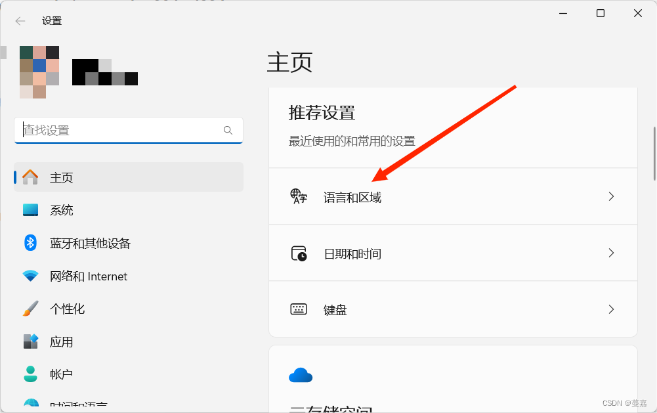Expand the 键盘 card chevron
The height and width of the screenshot is (413, 657).
coord(611,309)
